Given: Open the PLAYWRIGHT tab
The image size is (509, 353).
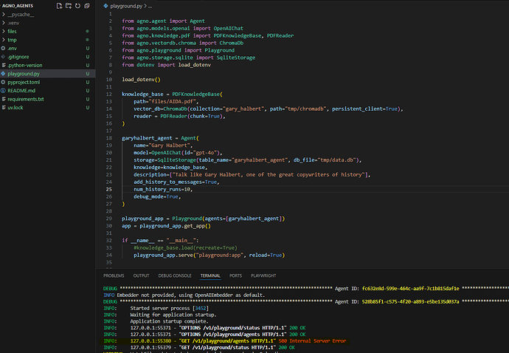Looking at the screenshot, I should point(263,275).
